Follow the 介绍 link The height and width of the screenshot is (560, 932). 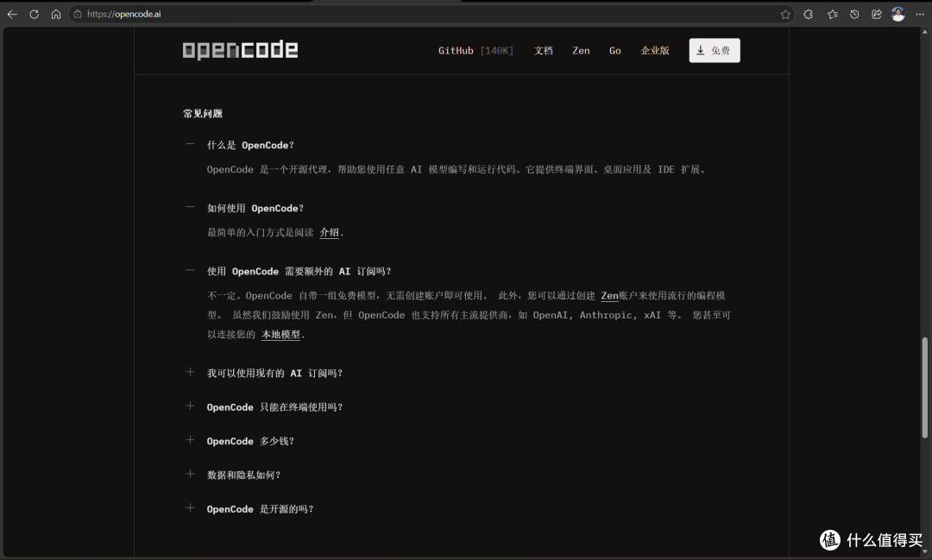click(x=330, y=232)
